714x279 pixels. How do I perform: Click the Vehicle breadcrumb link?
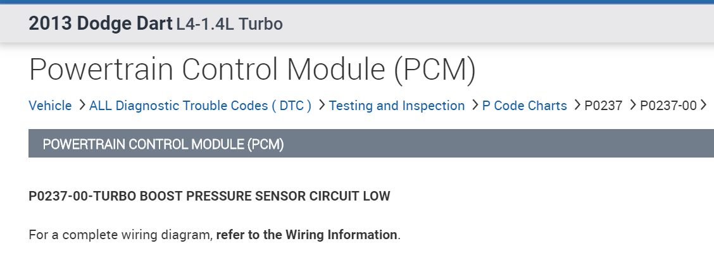51,106
